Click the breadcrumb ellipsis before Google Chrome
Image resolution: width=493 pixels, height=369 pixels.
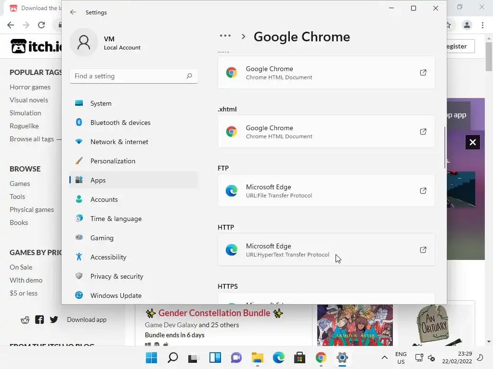pyautogui.click(x=225, y=36)
